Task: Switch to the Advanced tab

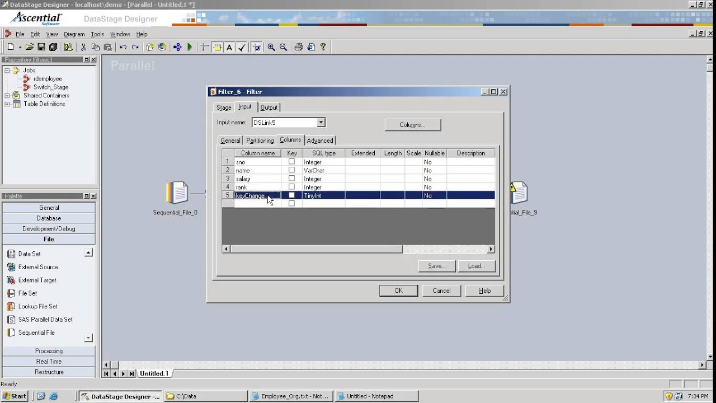Action: point(320,140)
